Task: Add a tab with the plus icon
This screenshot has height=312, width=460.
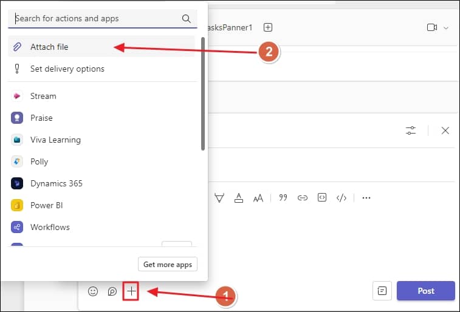Action: [x=268, y=27]
